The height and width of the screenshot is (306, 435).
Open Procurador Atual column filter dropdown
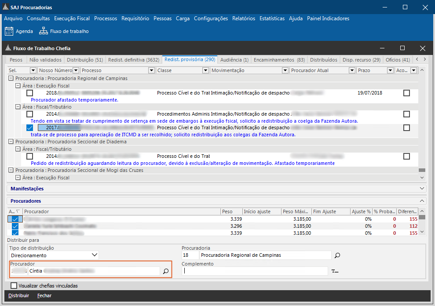click(x=352, y=70)
